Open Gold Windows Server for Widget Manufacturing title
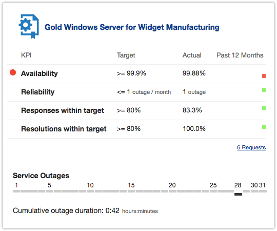 tap(132, 27)
